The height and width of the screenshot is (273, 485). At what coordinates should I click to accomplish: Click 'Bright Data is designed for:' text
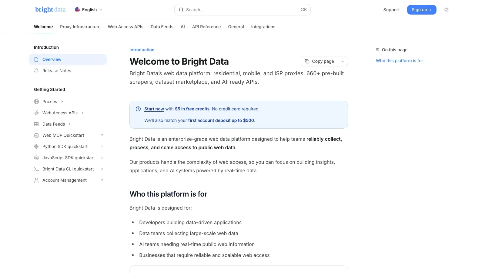point(161,208)
